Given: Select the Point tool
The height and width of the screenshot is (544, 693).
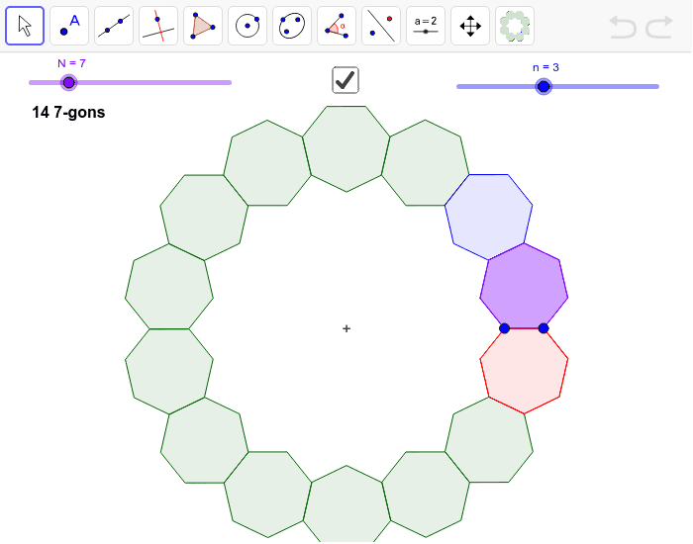Looking at the screenshot, I should (x=69, y=26).
